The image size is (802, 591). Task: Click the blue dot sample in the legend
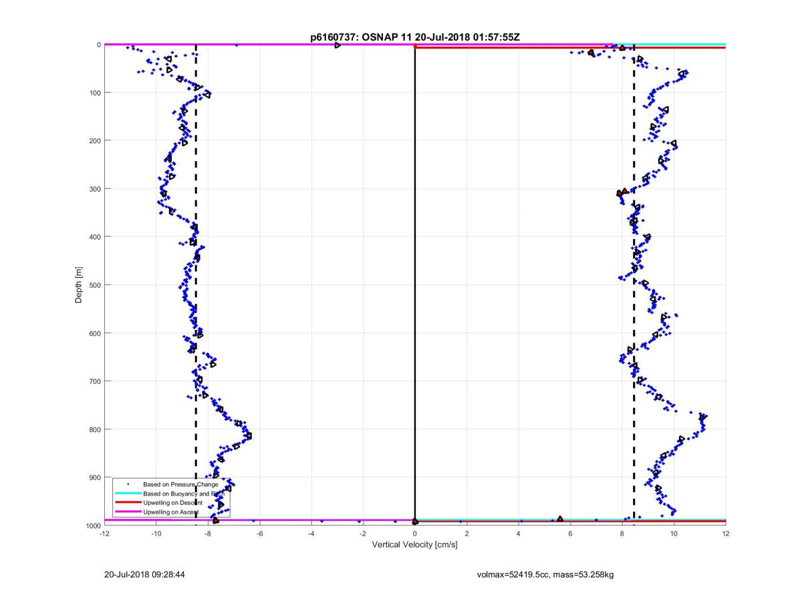[128, 484]
